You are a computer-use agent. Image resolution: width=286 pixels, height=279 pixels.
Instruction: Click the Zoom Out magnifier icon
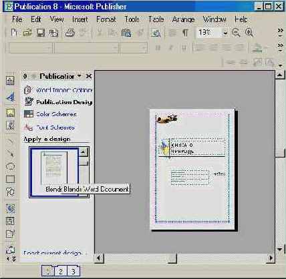236,33
